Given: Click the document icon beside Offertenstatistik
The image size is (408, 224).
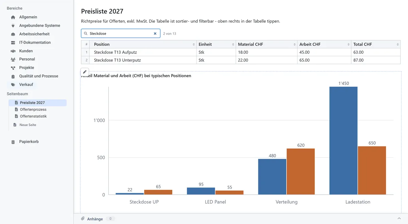Looking at the screenshot, I should 16,116.
